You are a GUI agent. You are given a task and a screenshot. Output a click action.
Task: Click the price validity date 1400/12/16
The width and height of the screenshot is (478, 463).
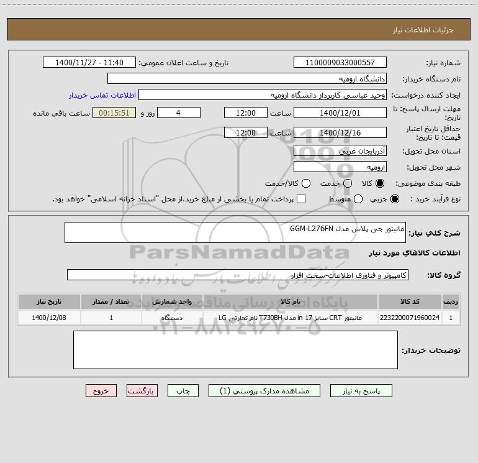click(340, 132)
